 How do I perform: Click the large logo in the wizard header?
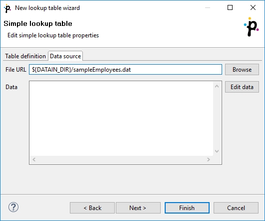point(252,27)
